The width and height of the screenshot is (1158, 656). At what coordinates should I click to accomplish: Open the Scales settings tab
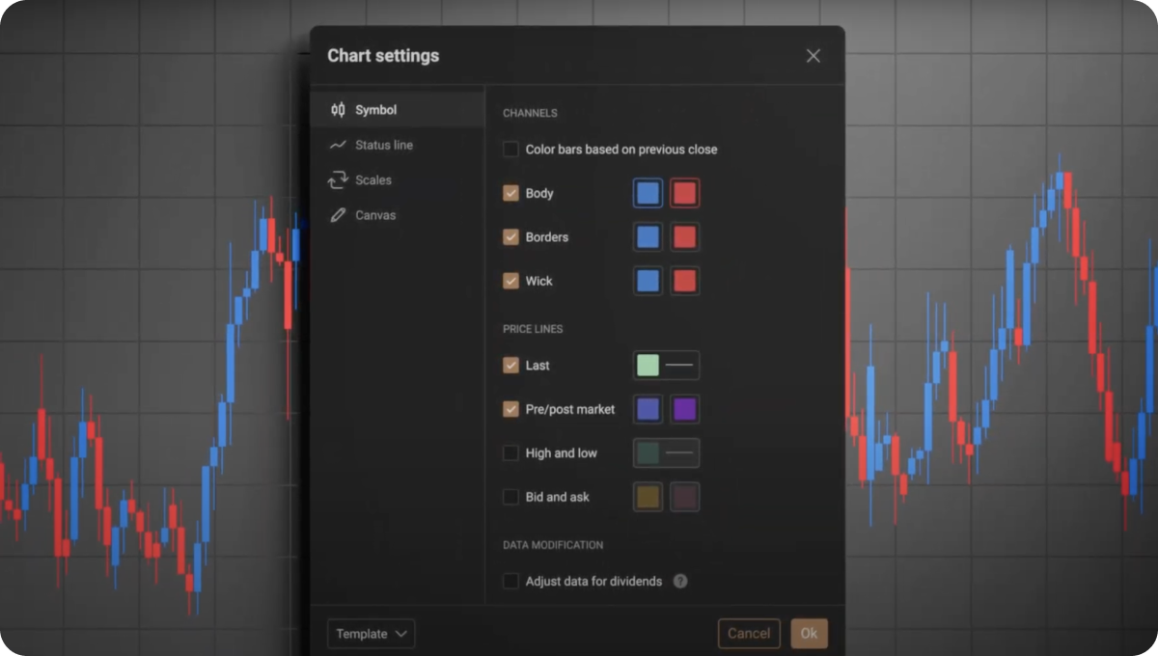372,180
